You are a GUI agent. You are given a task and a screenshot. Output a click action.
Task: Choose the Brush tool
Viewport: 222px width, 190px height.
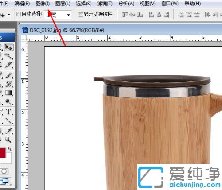[9, 75]
